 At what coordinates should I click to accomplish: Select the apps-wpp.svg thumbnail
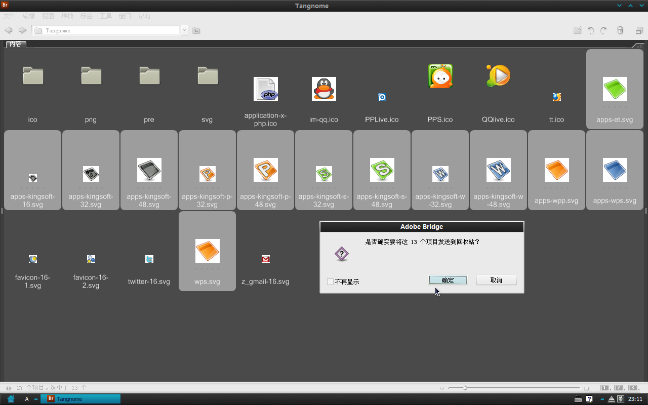pos(556,170)
